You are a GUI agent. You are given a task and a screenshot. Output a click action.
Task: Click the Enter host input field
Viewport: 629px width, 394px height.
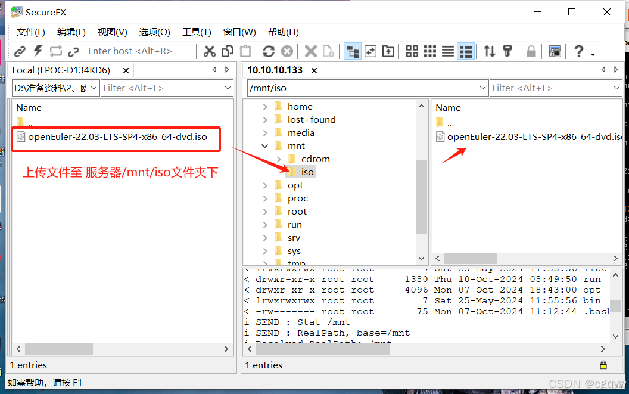click(x=141, y=51)
